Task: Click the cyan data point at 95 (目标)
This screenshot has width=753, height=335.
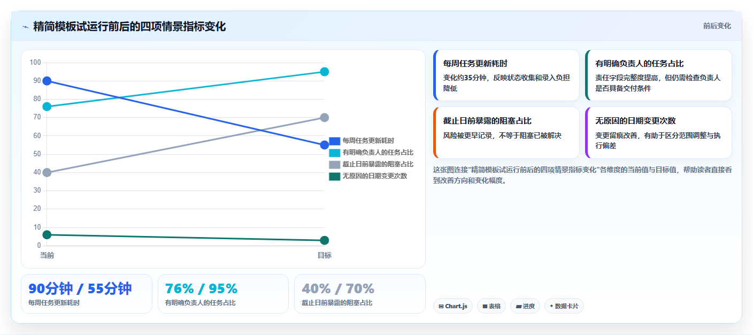Action: pos(324,72)
